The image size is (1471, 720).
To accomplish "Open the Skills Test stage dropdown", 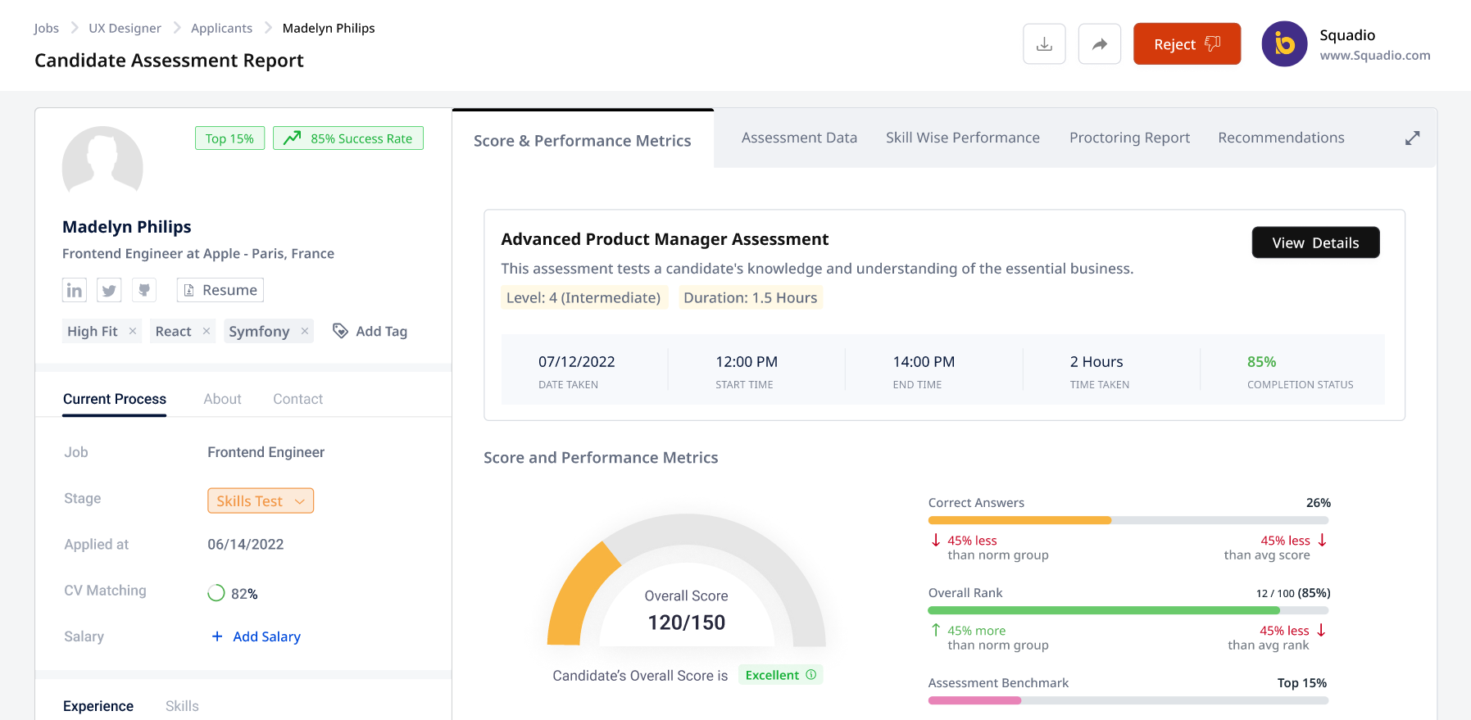I will [261, 500].
